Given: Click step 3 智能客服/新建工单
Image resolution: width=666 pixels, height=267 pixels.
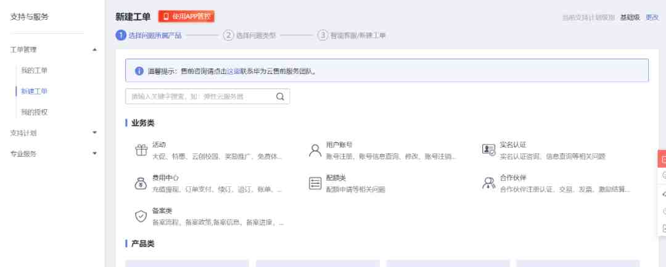Looking at the screenshot, I should (x=351, y=35).
